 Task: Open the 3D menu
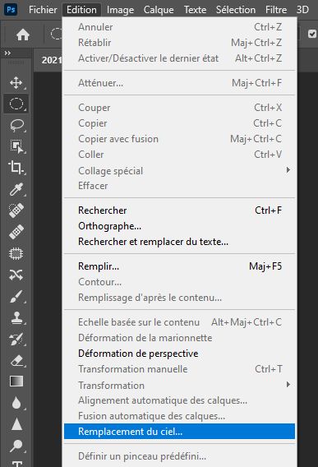(x=302, y=10)
